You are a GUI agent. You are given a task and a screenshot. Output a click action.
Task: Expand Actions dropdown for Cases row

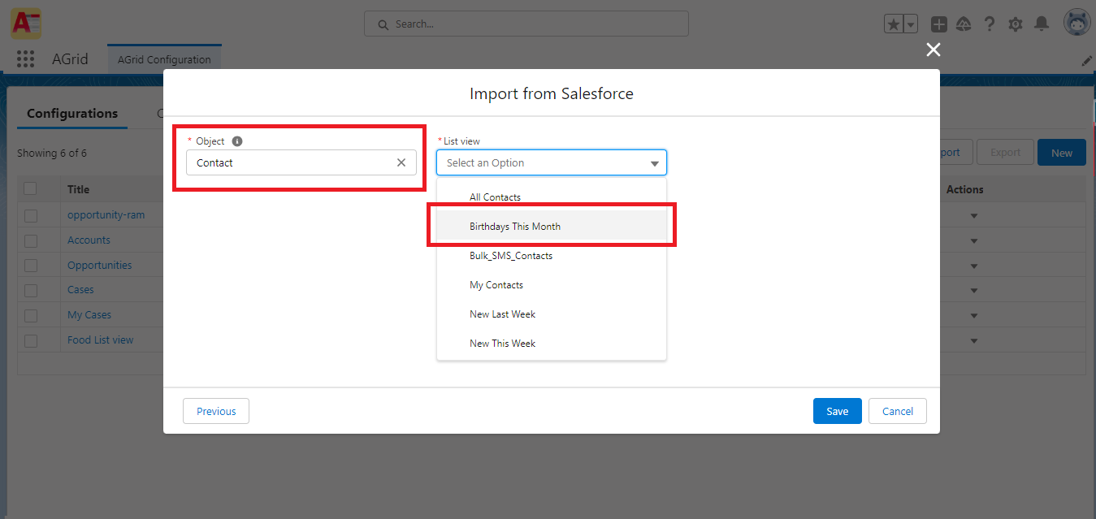[974, 291]
